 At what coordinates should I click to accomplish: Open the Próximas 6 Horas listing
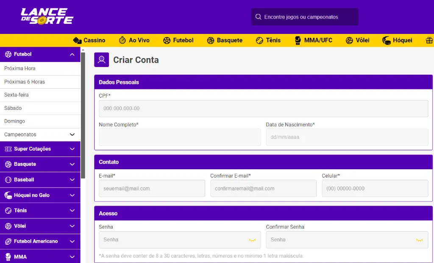(x=26, y=81)
